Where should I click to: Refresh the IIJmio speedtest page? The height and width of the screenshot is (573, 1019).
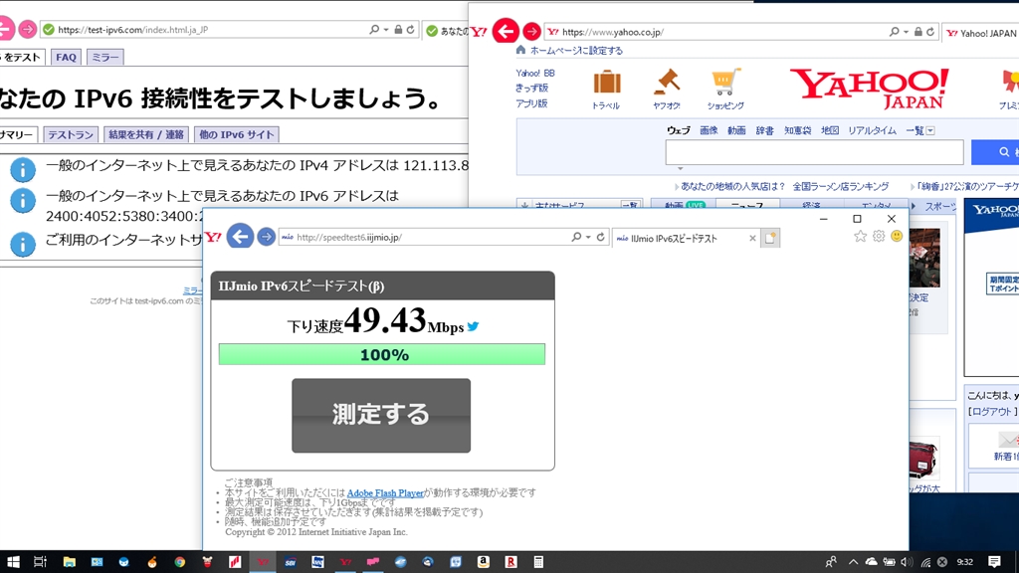(x=600, y=237)
